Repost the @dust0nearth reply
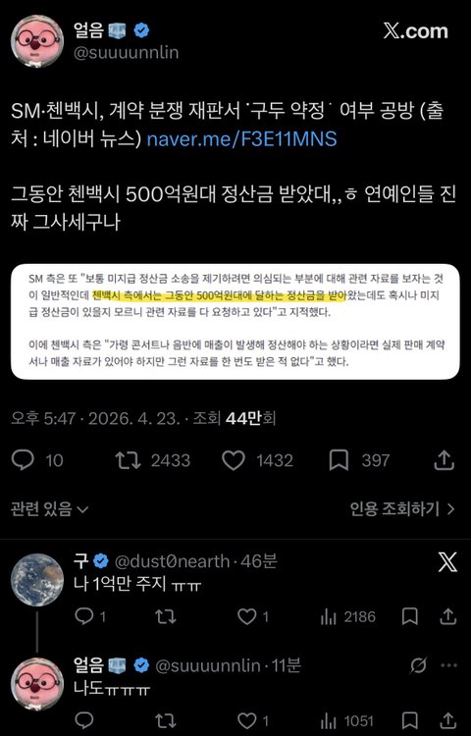The width and height of the screenshot is (471, 736). point(165,617)
